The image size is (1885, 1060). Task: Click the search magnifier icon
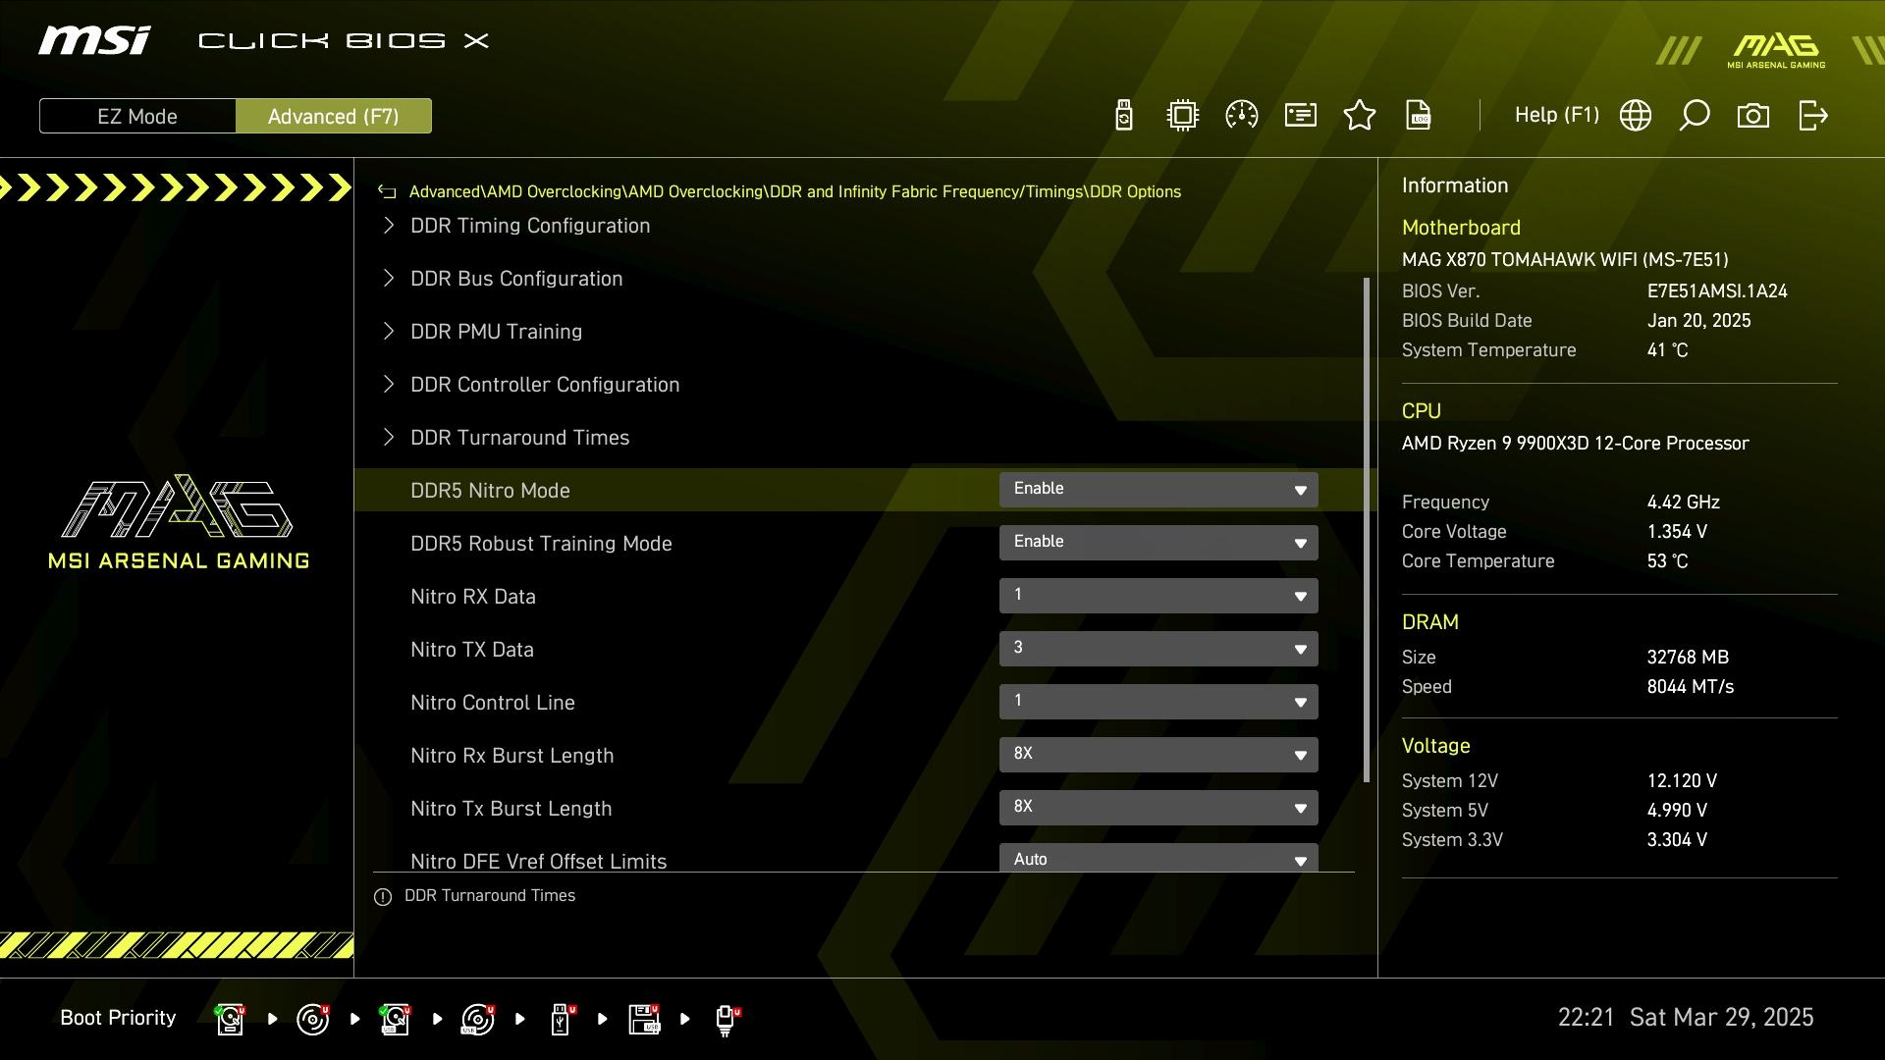point(1695,116)
